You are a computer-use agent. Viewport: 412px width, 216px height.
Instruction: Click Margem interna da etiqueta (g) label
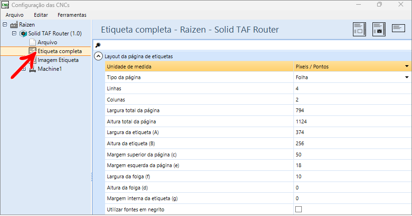(x=142, y=198)
